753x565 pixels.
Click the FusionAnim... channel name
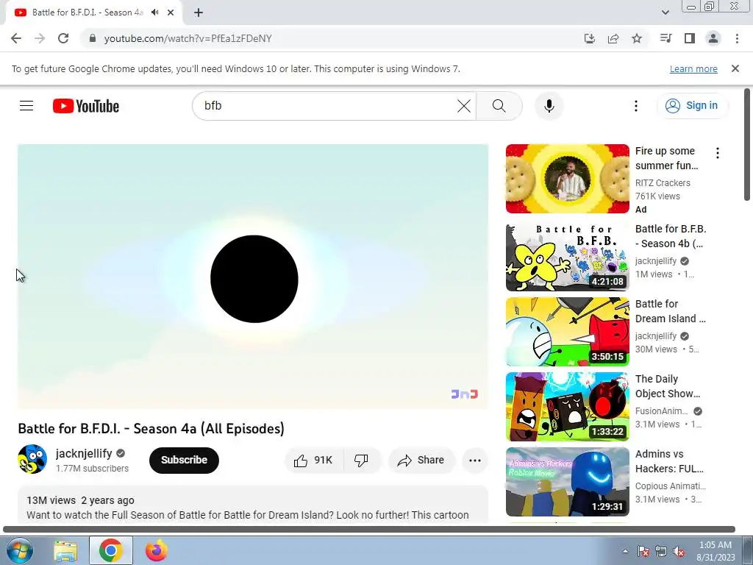(x=661, y=411)
